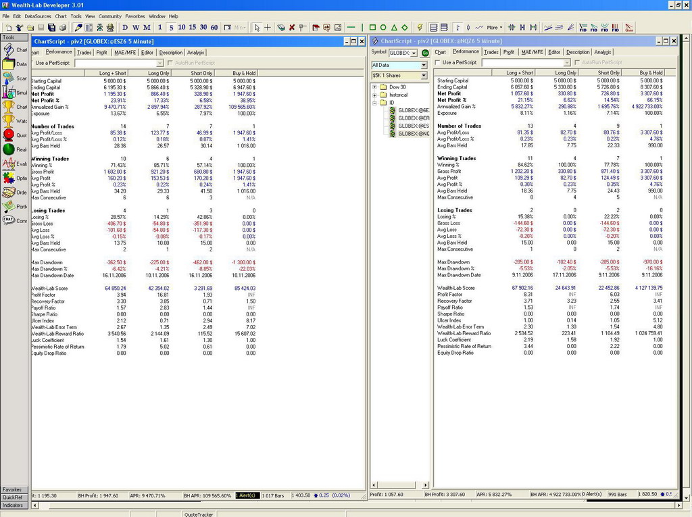The height and width of the screenshot is (517, 692).
Task: Switch to MAE/MFE tab in left window
Action: (124, 52)
